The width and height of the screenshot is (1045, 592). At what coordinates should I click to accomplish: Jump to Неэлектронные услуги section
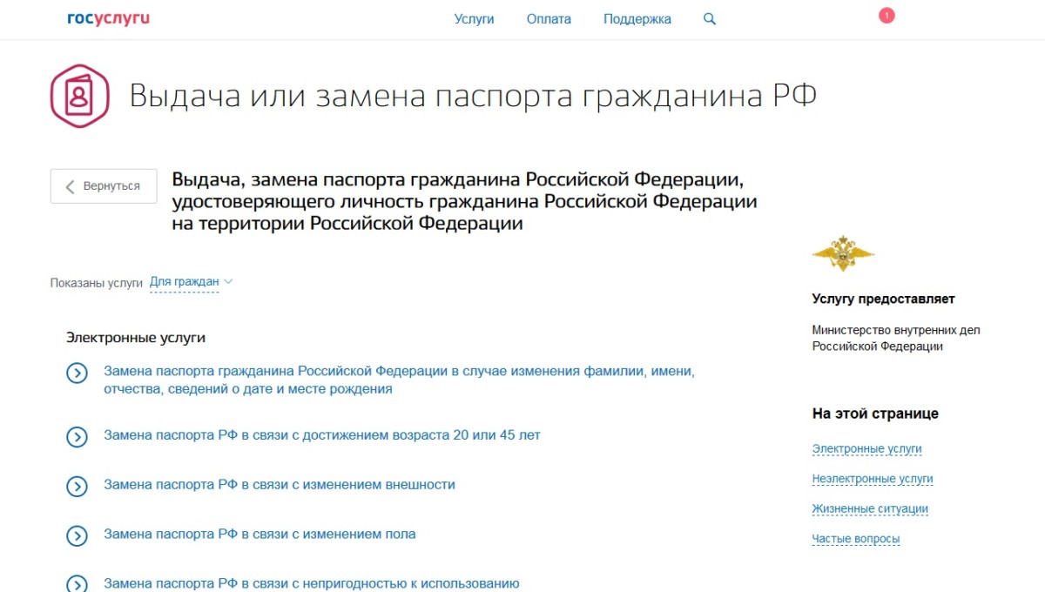click(872, 479)
